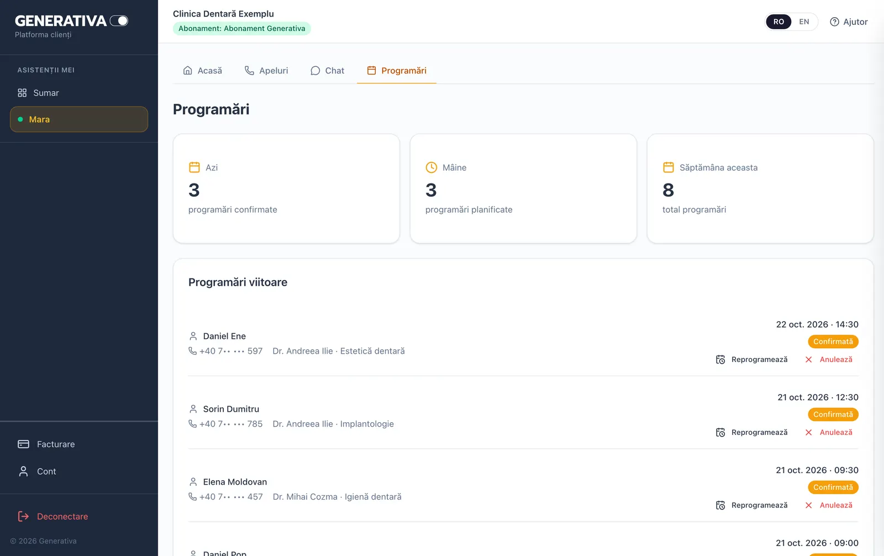Reschedule Sorin Dumitru's appointment
The width and height of the screenshot is (884, 556).
[x=752, y=433]
